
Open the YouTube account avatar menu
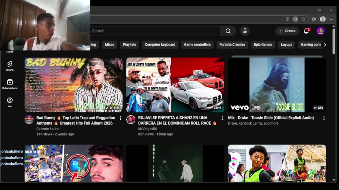pos(321,31)
